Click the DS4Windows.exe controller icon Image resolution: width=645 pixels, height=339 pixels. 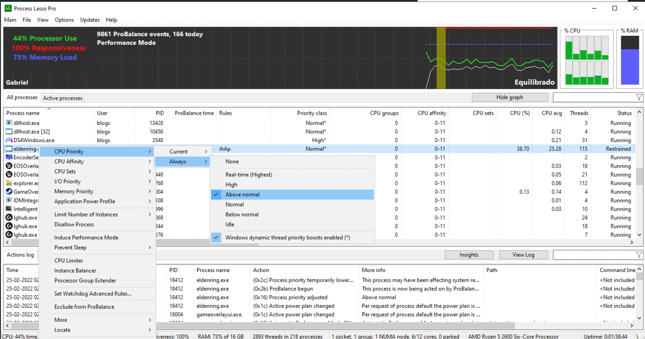point(9,141)
